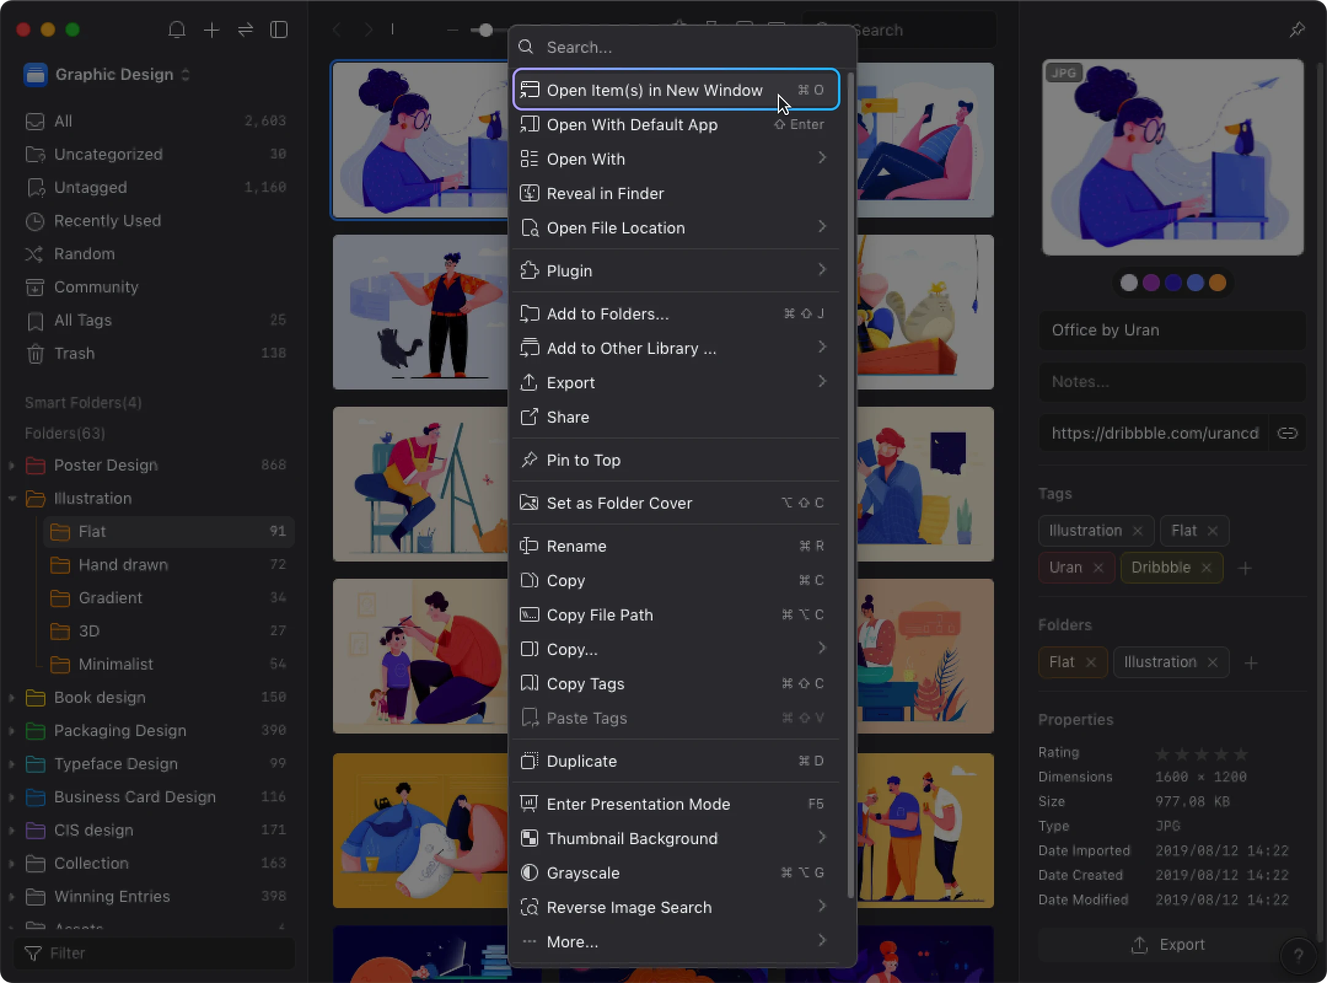Choose Grayscale menu entry

pos(676,872)
